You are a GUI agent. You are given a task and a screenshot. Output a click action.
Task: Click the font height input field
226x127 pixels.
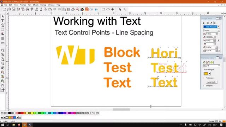click(x=210, y=34)
